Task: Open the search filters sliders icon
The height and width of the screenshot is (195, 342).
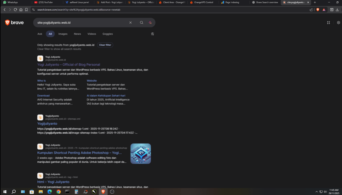Action: 153,34
